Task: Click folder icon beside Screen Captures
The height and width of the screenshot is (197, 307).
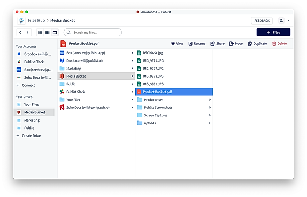Action: 140,115
